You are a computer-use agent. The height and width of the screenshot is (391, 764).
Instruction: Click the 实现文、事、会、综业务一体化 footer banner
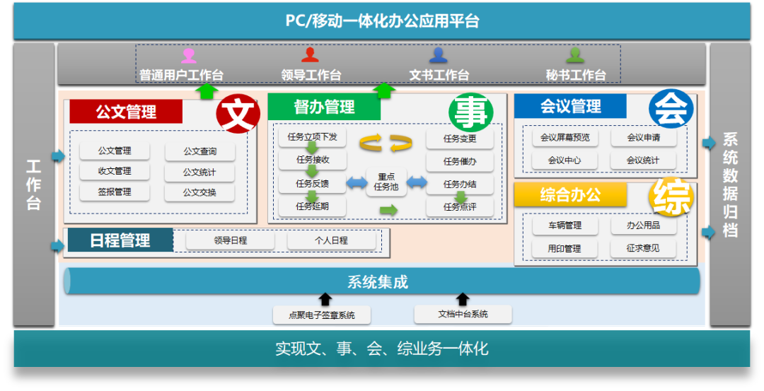pos(382,349)
